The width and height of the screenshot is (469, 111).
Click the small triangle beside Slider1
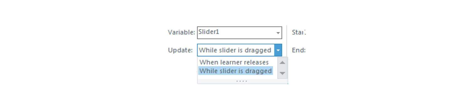click(278, 33)
